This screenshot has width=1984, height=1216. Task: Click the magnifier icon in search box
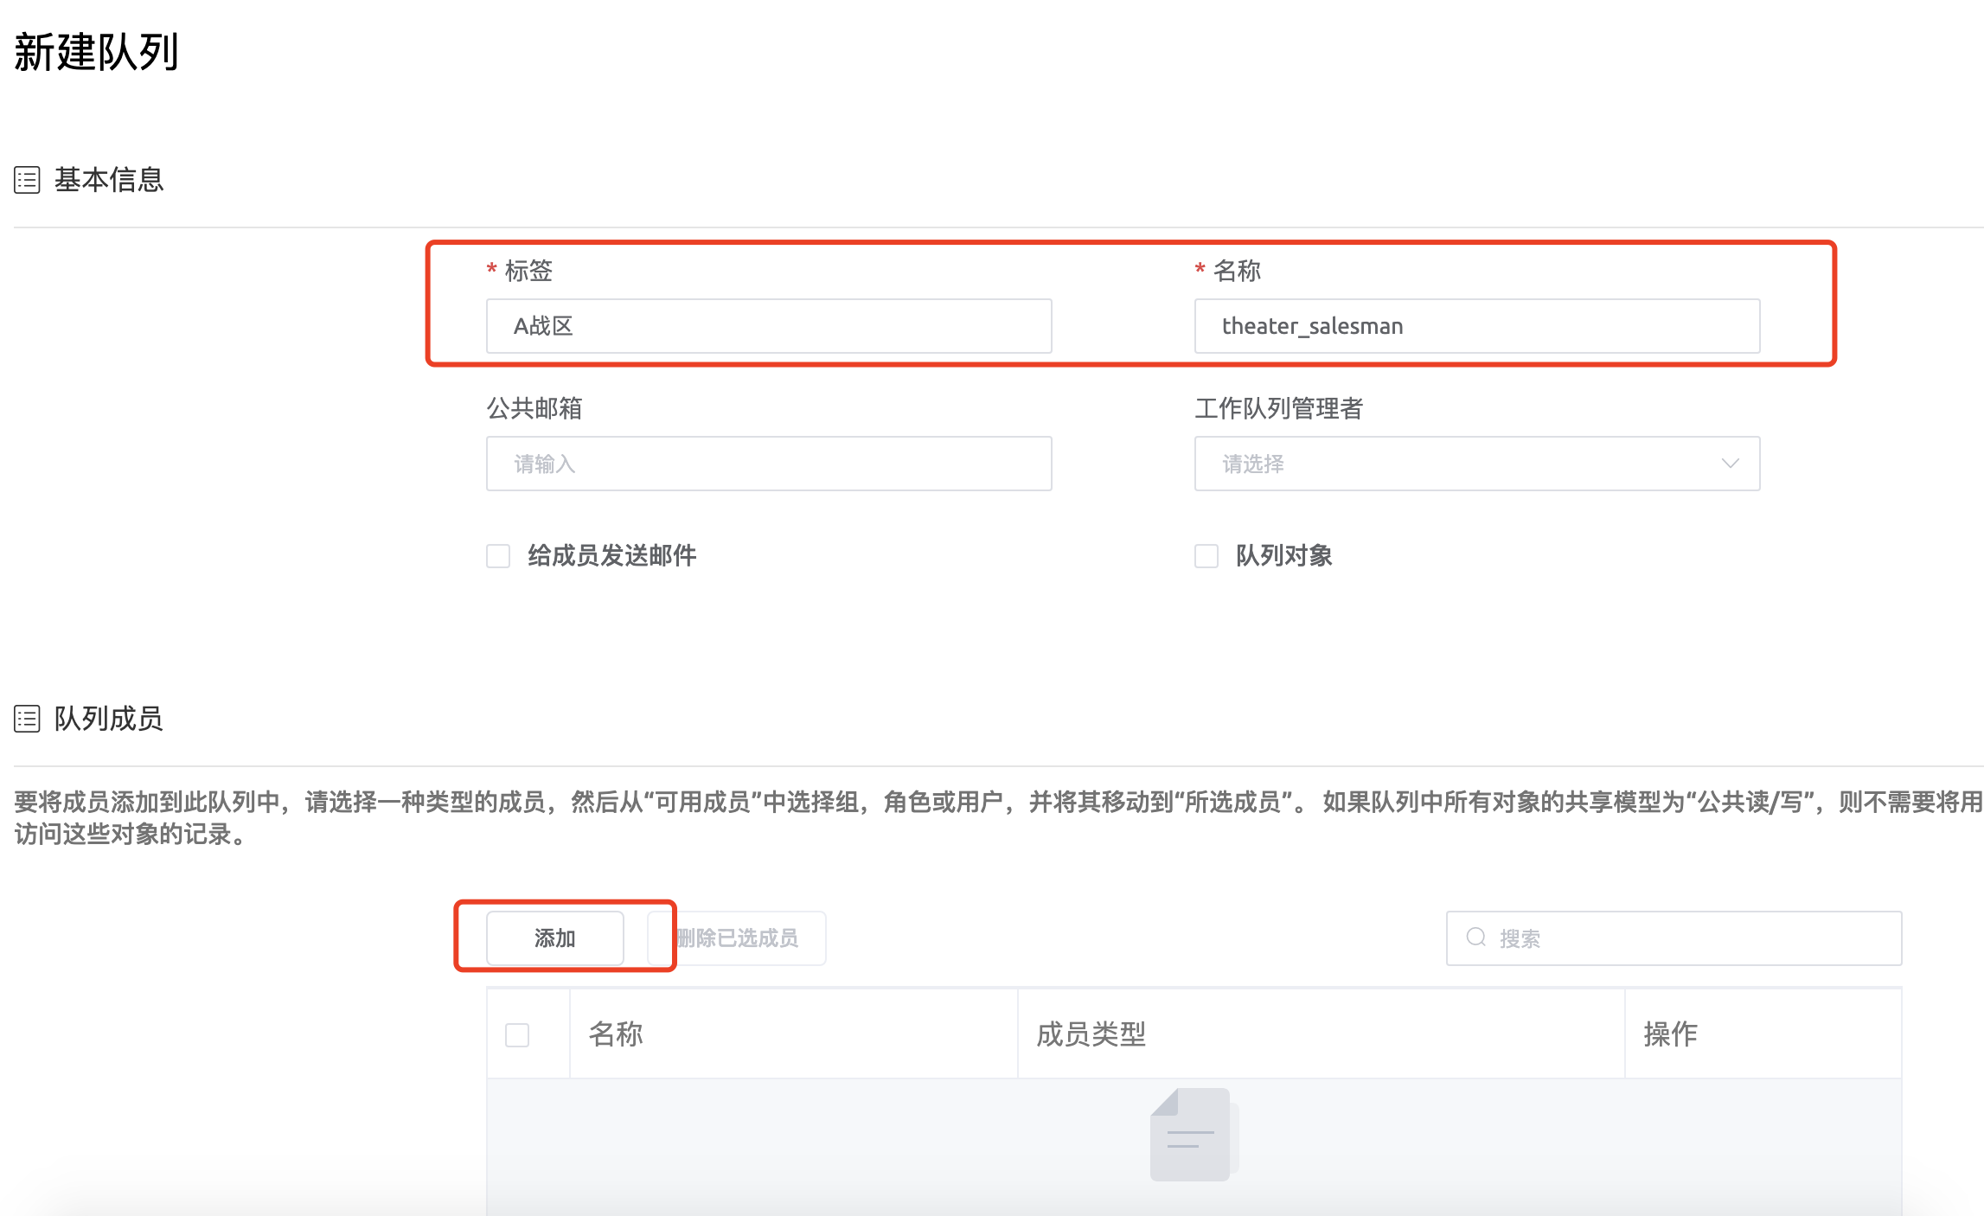click(1476, 938)
